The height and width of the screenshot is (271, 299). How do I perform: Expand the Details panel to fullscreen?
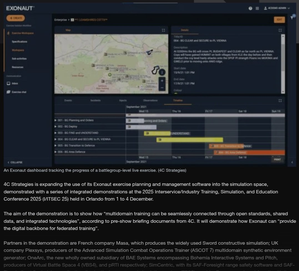coord(280,30)
